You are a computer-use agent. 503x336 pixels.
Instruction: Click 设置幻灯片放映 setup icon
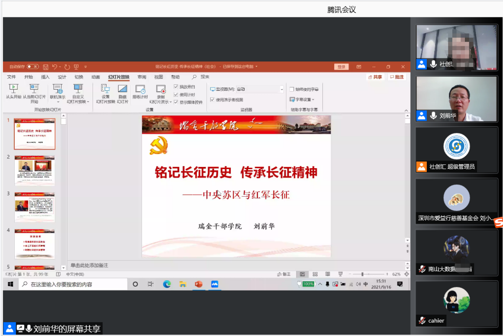pyautogui.click(x=106, y=93)
